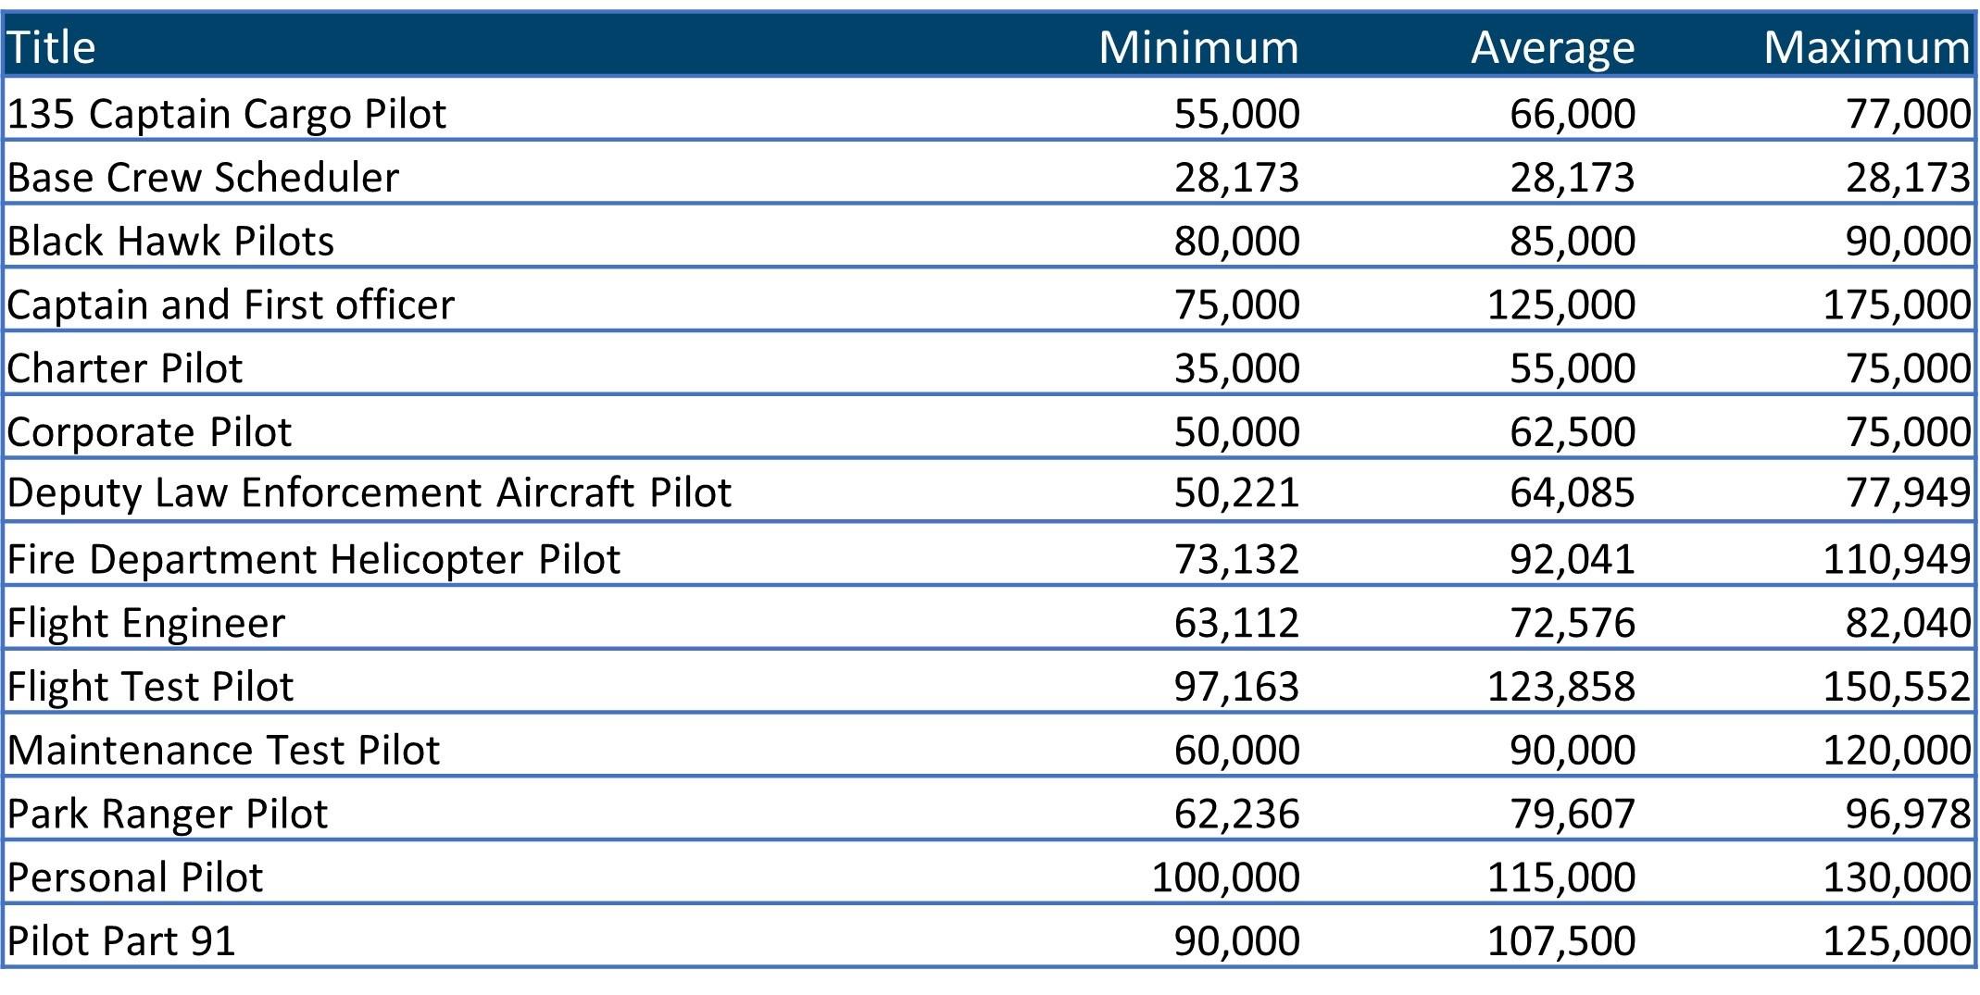Click the Title column header
Viewport: 1980px width, 995px height.
tap(52, 47)
